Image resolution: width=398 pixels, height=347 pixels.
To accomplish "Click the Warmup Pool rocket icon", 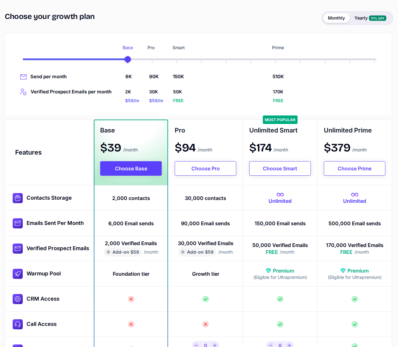I will coord(18,274).
